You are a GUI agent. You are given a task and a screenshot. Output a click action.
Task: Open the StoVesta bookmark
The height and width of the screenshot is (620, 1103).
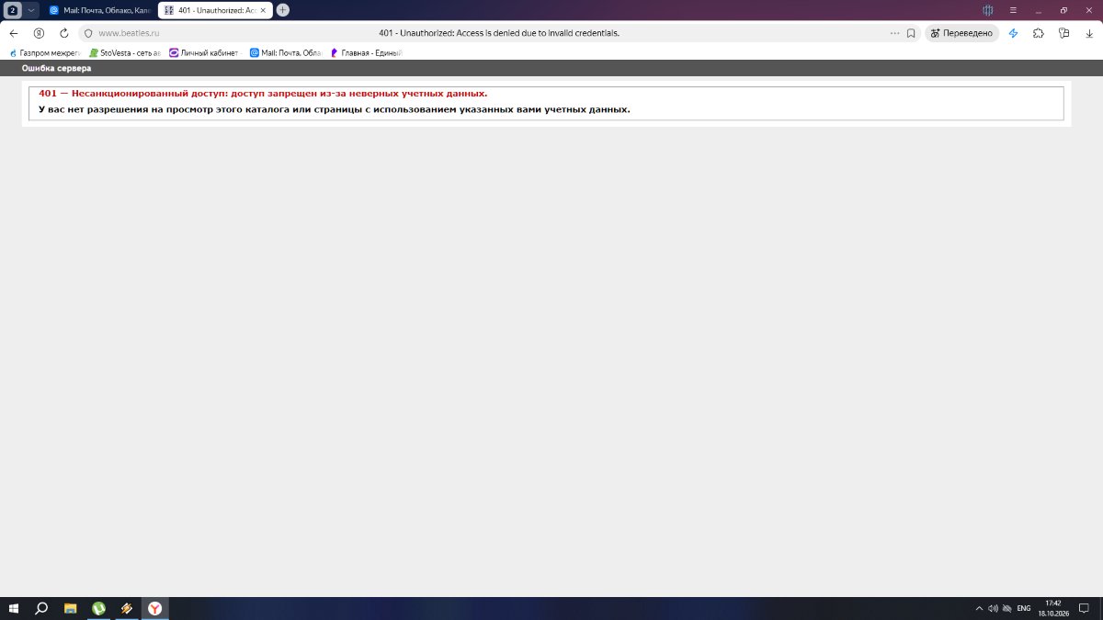124,53
